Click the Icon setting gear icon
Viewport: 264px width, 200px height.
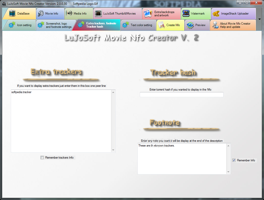click(12, 25)
